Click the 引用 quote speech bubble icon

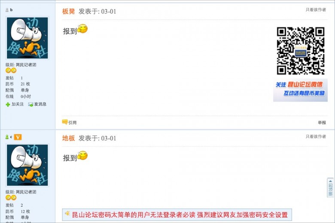click(65, 122)
